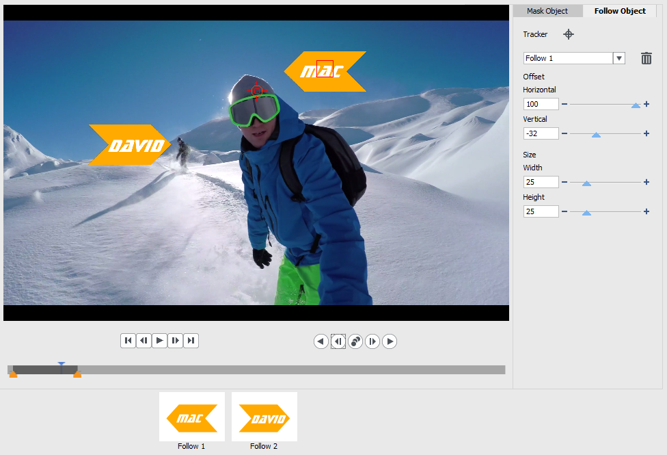667x455 pixels.
Task: Jump to start with the square skip-back button
Action: click(x=128, y=341)
